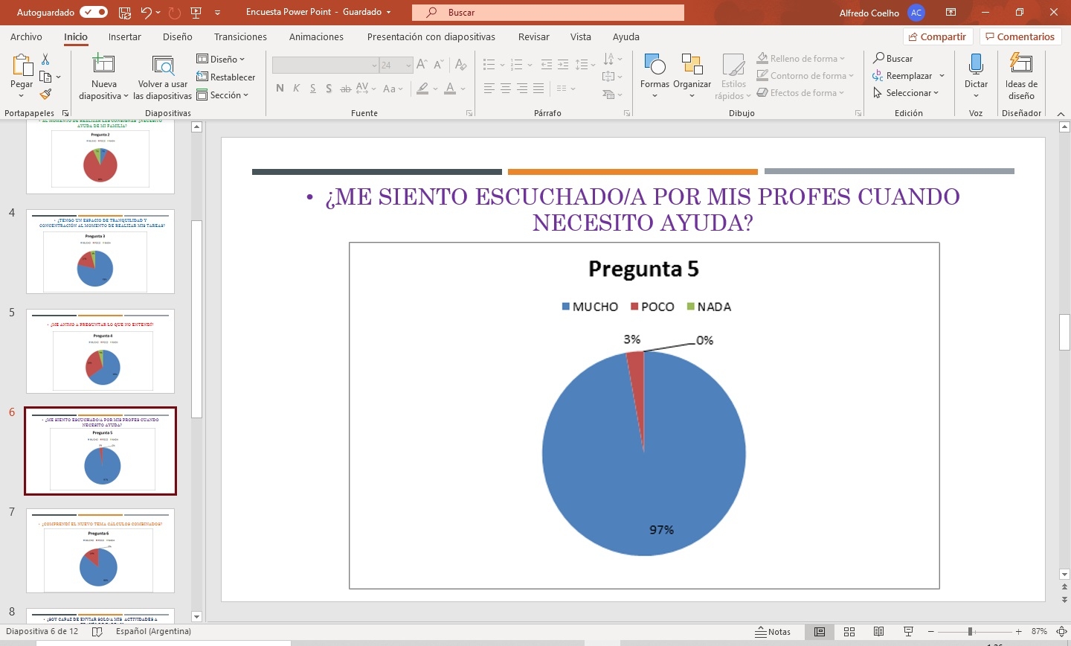Expand the Sección dropdown
The height and width of the screenshot is (646, 1071).
click(222, 95)
